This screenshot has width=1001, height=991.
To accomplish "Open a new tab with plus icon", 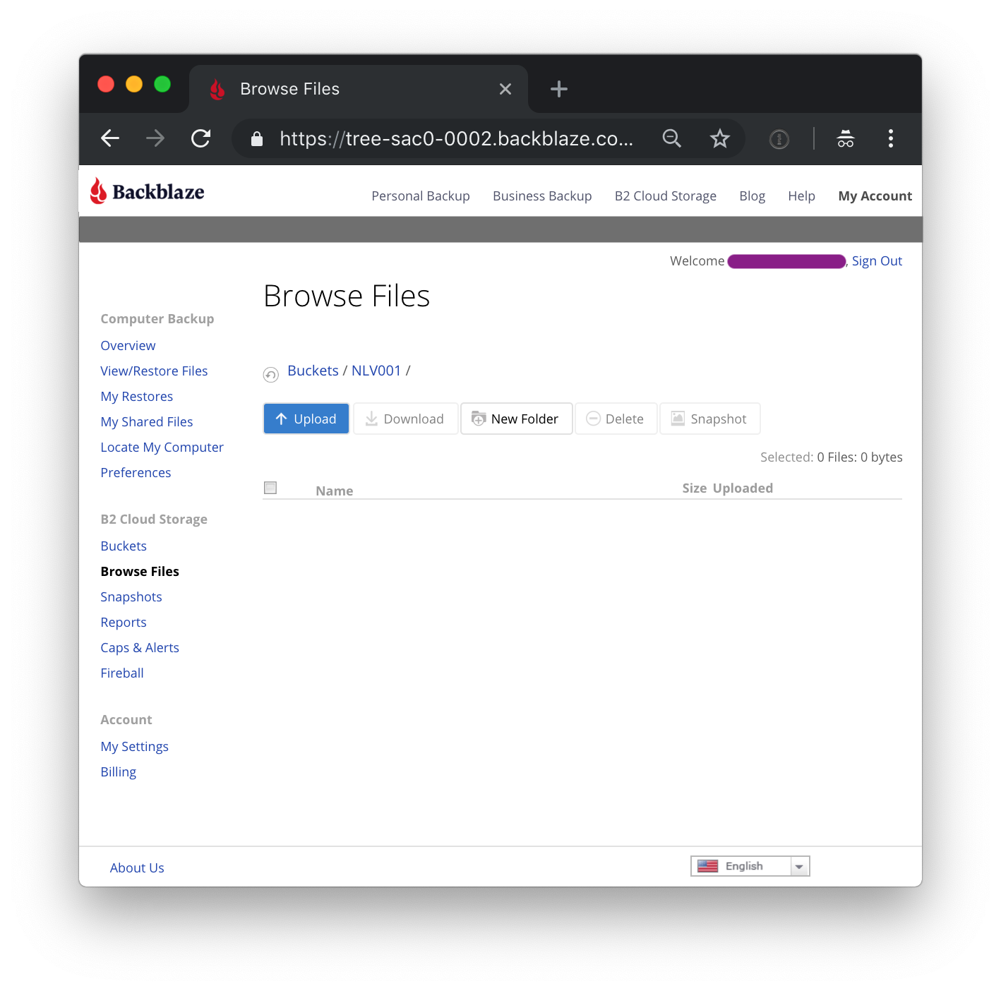I will (x=559, y=89).
